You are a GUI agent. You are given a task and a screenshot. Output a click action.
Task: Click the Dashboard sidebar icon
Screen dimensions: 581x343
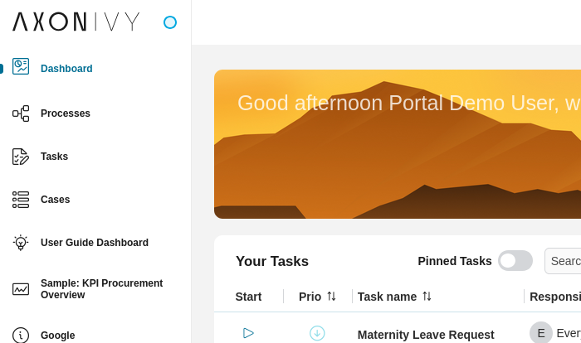coord(21,67)
